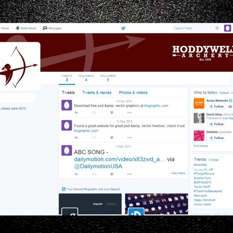Open the dailymotion.com video link
Screen dimensions: 233x233
(x=119, y=159)
